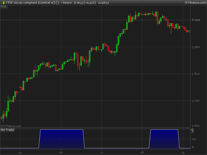Image resolution: width=207 pixels, height=155 pixels.
Task: Click the "15" date axis label
Action: [20, 153]
